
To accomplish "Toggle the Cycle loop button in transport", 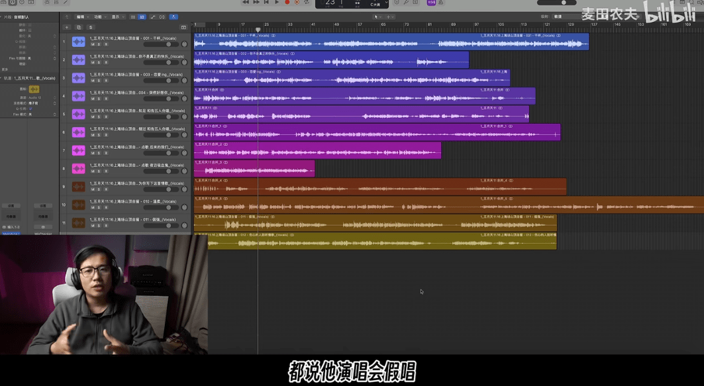I will pos(307,3).
